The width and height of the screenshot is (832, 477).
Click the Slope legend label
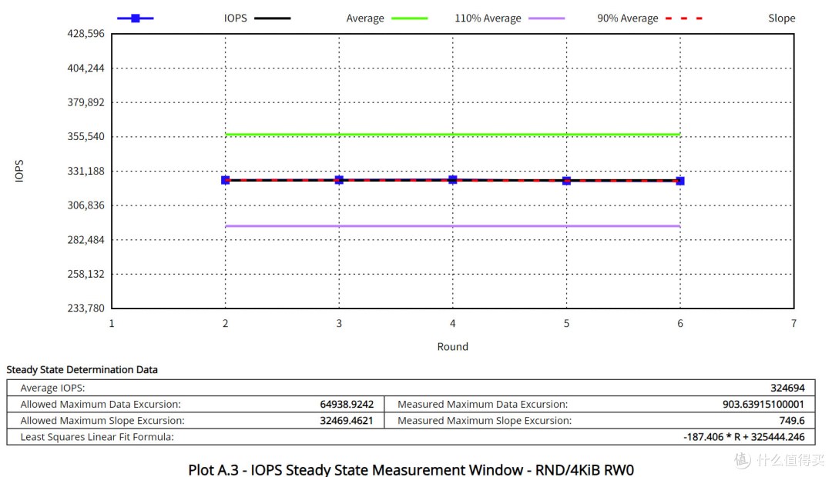(x=782, y=18)
